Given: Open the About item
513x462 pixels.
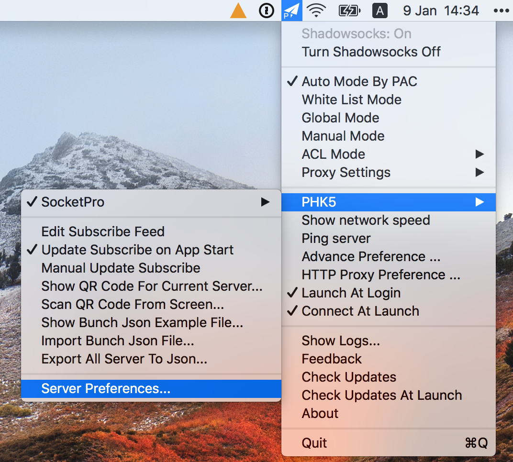Looking at the screenshot, I should [x=389, y=413].
